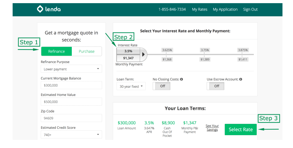Open the Refinance Purpose dropdown
This screenshot has width=293, height=148.
coord(71,69)
